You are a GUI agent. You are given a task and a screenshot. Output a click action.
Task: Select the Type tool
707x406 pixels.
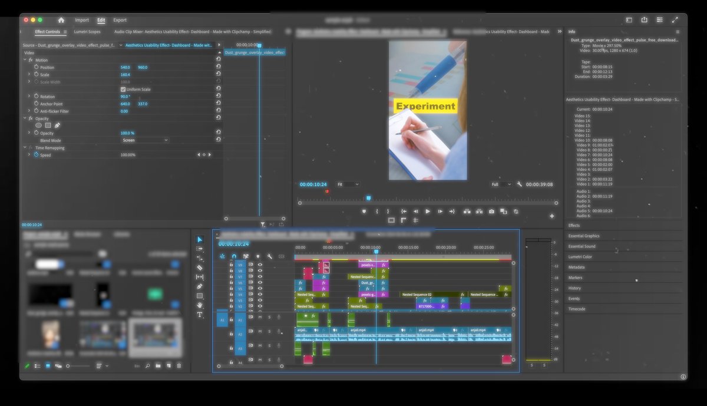tap(200, 315)
